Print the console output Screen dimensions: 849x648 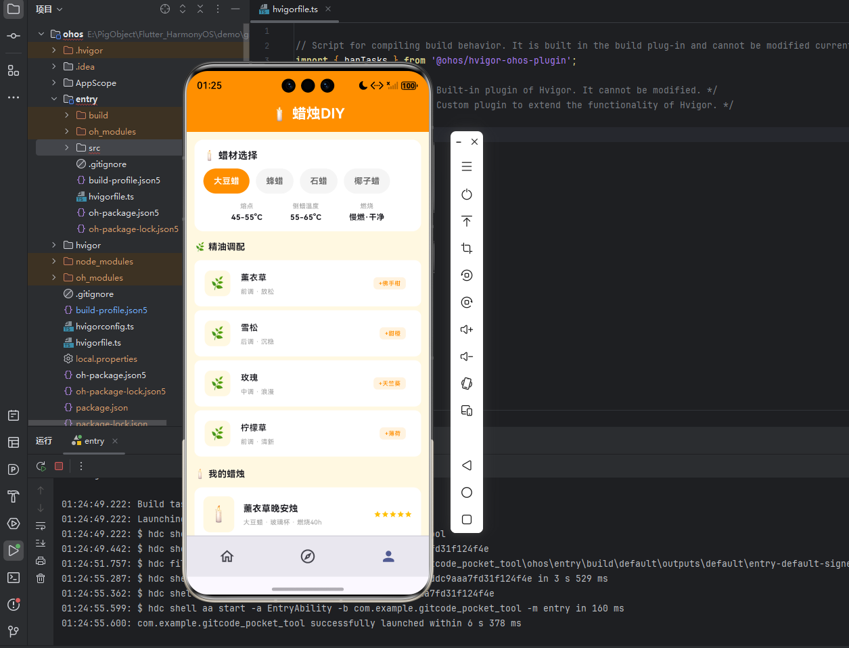click(x=41, y=561)
